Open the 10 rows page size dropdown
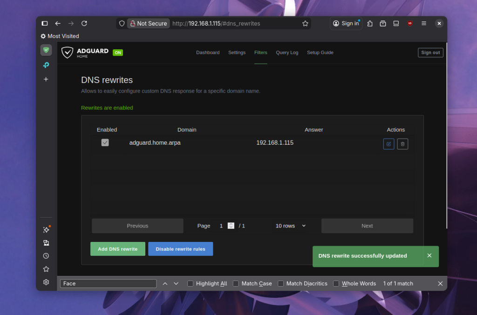Viewport: 477px width, 315px height. [291, 226]
